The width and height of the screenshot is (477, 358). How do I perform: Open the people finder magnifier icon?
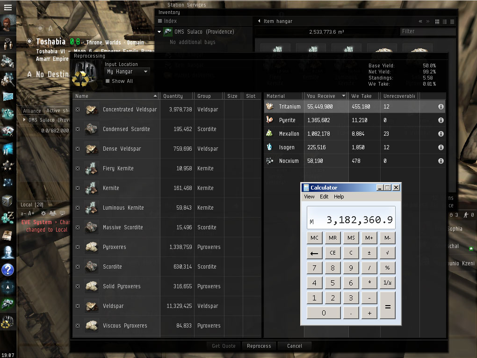[8, 80]
